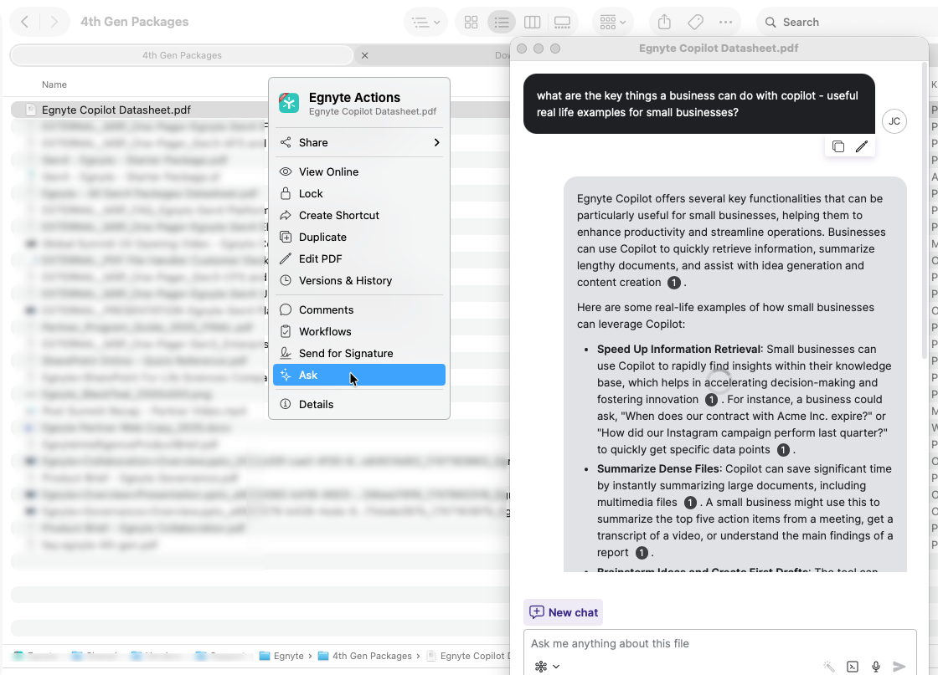Click the Finder tag icon
The height and width of the screenshot is (675, 938).
pos(695,22)
